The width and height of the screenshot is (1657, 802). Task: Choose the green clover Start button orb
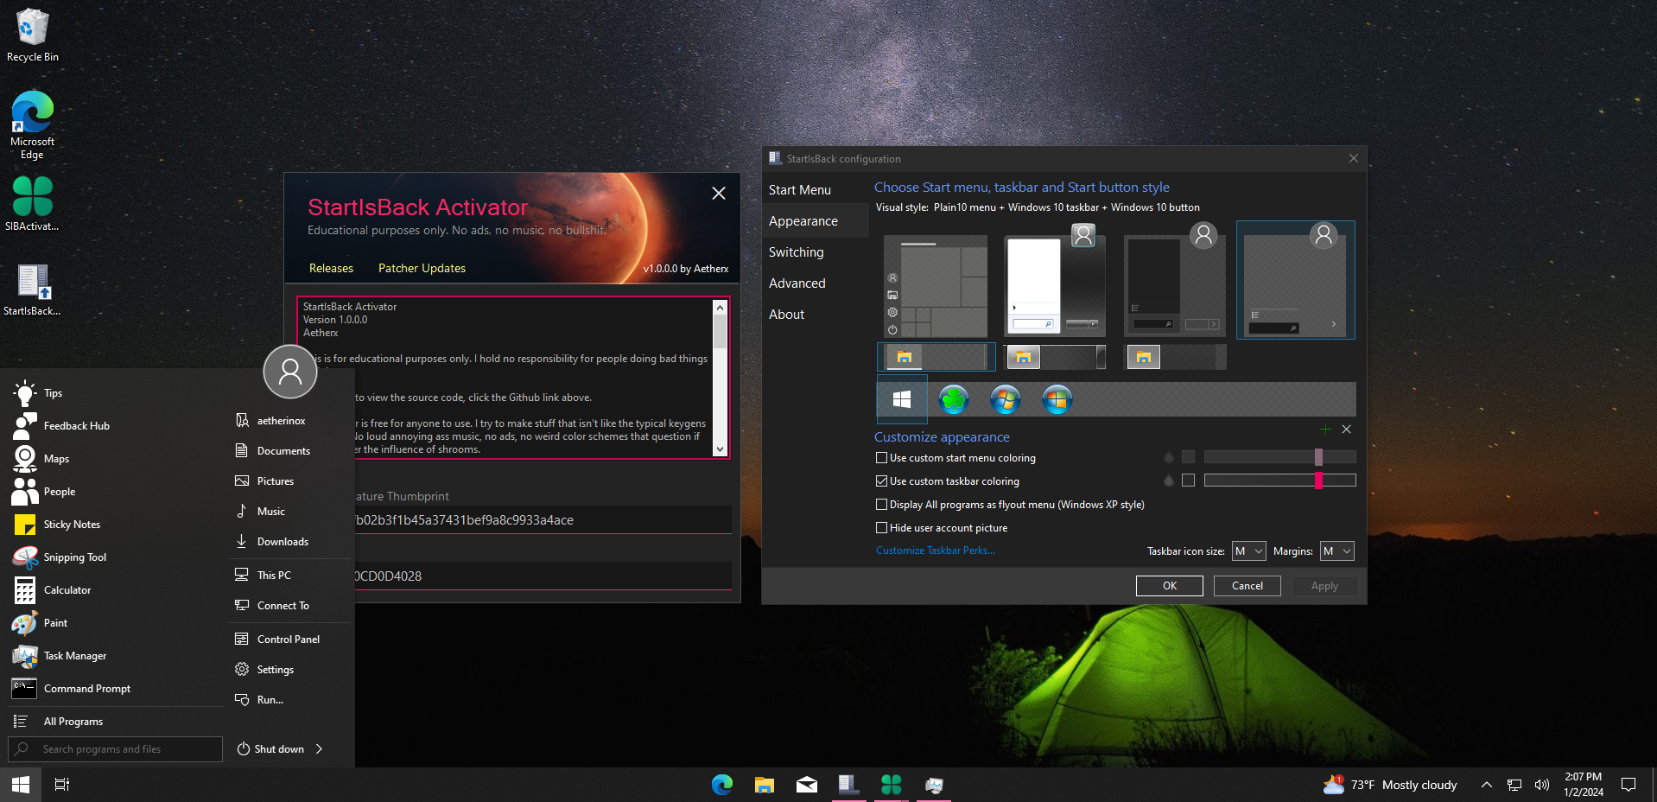[954, 399]
